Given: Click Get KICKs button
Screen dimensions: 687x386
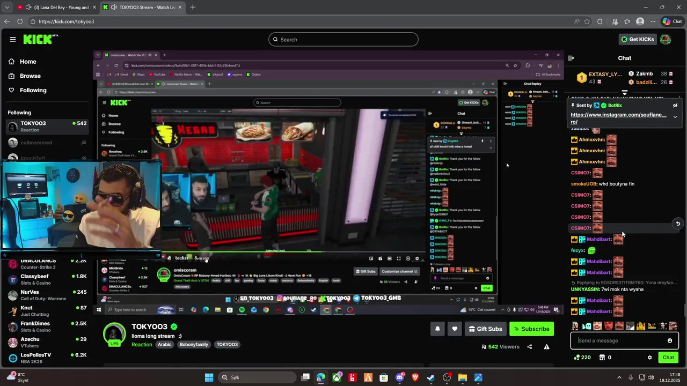Looking at the screenshot, I should [638, 39].
